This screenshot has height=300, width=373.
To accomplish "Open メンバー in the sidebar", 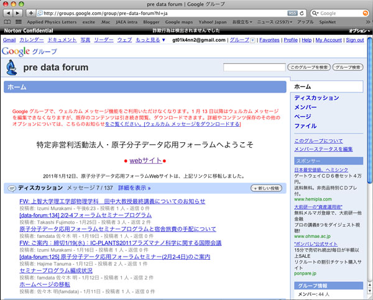I will coord(305,107).
